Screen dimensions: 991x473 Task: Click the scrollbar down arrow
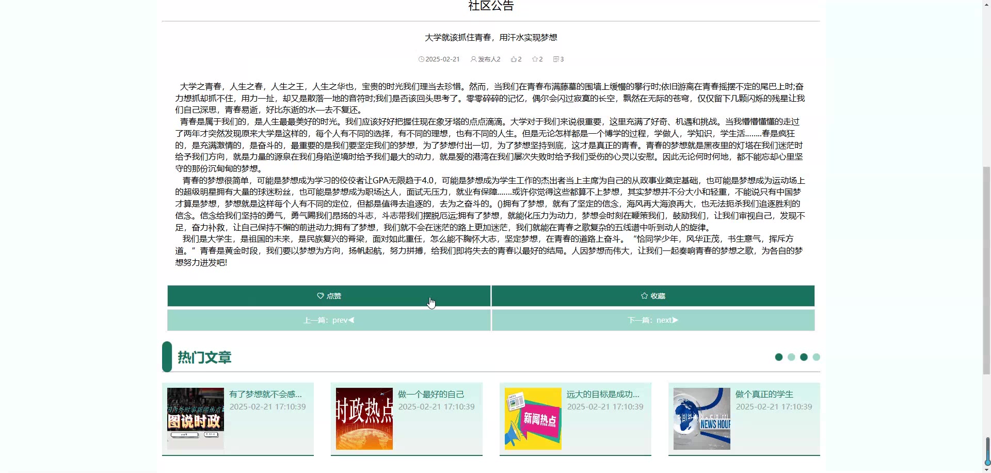(x=986, y=469)
